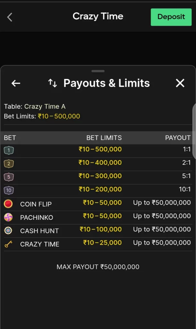
Task: Click the Crazy Time golden key icon
Action: 9,244
